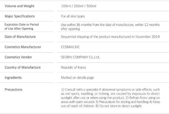Viewport: 169px width, 114px height.
Task: Click the Precautions label
Action: (14, 89)
